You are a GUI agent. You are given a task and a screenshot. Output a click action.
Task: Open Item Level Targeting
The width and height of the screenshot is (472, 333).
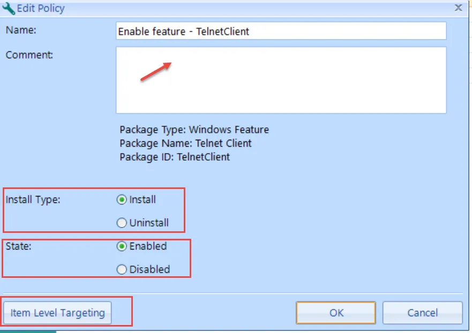pyautogui.click(x=57, y=313)
